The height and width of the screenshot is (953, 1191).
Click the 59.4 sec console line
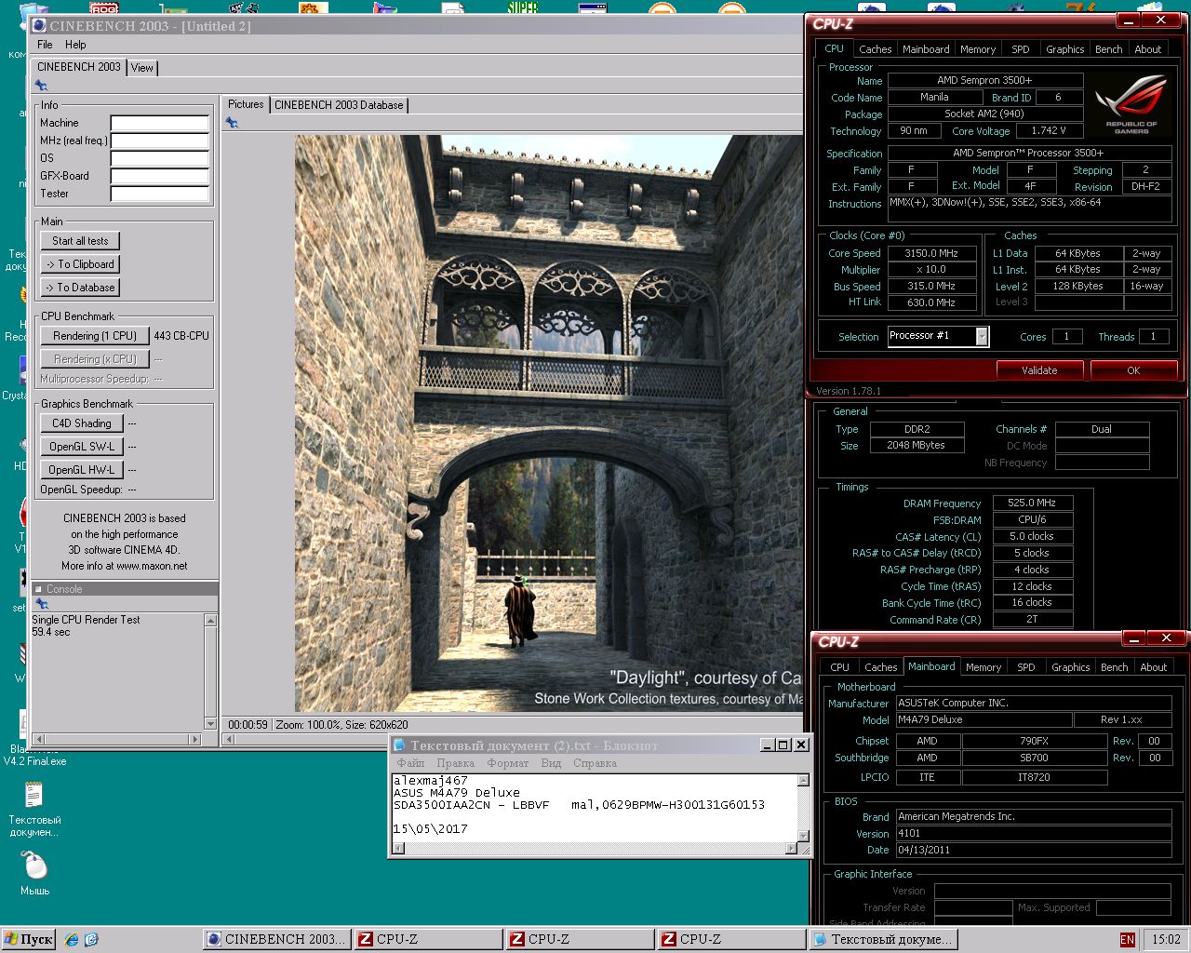click(51, 632)
